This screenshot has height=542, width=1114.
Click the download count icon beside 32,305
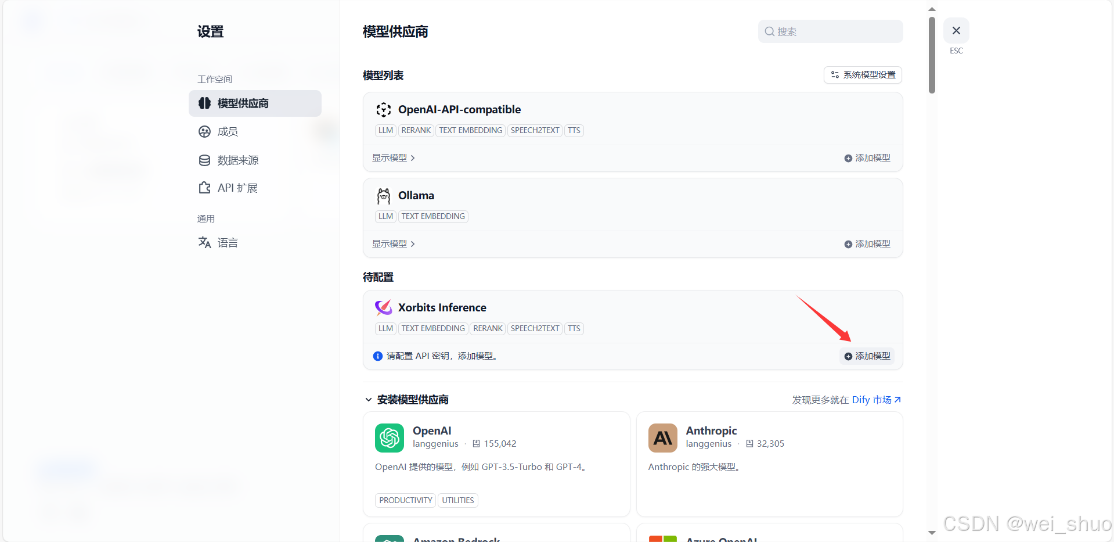[749, 444]
